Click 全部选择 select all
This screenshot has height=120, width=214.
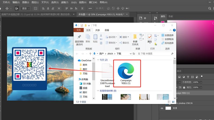coord(167,35)
